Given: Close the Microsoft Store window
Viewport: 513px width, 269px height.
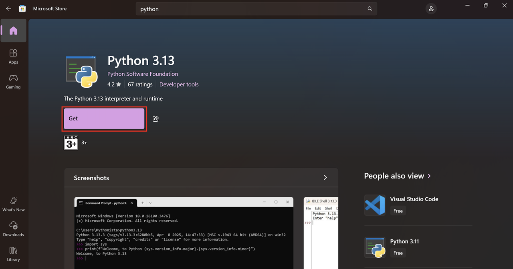Looking at the screenshot, I should point(504,6).
